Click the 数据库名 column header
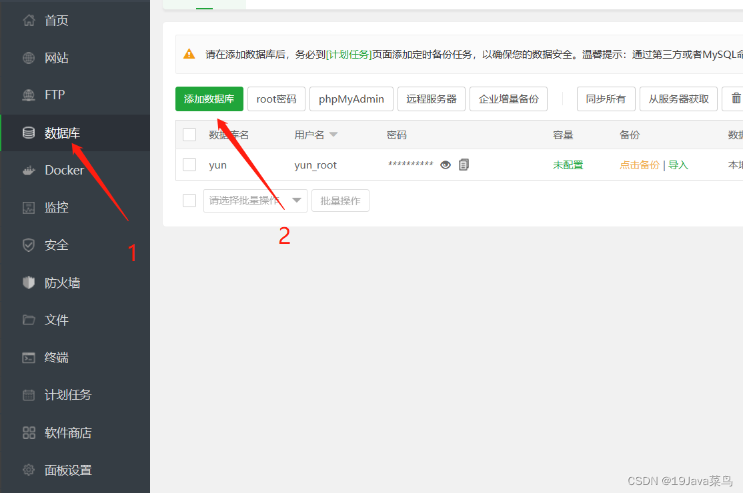The width and height of the screenshot is (743, 493). click(229, 135)
